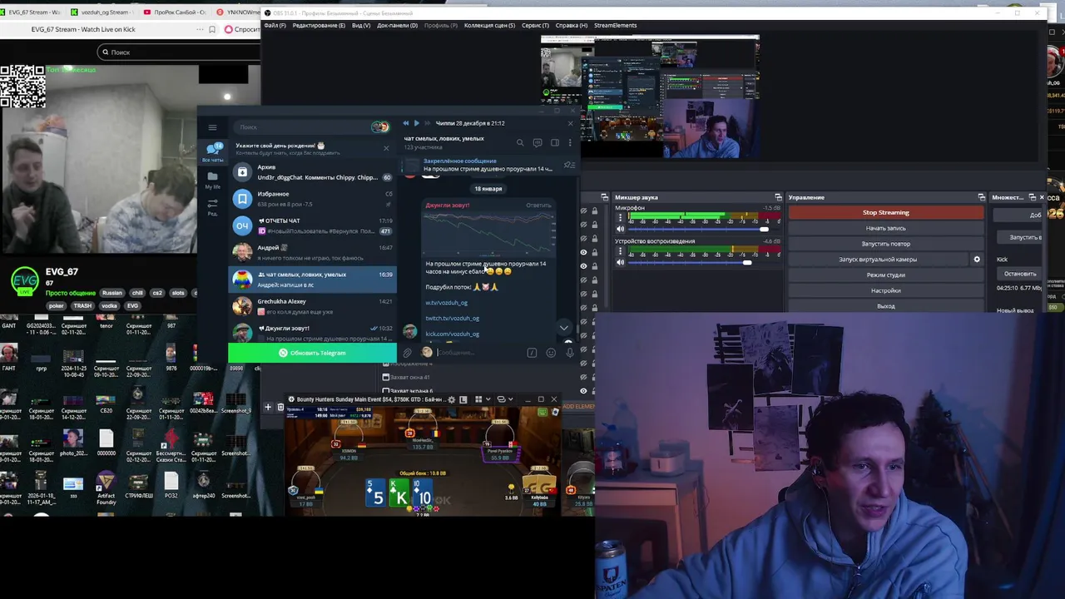Open the emoji picker in Telegram
1065x599 pixels.
[x=551, y=353]
